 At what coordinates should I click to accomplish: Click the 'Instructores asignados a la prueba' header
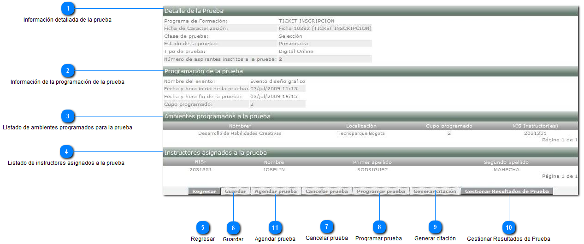(x=371, y=152)
